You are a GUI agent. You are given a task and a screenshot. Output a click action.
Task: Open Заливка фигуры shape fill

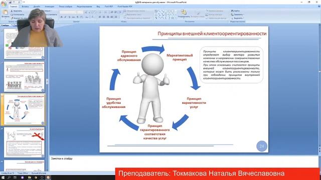click(215, 11)
